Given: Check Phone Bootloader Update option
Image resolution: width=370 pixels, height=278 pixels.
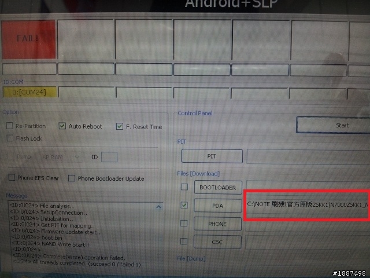Looking at the screenshot, I should click(72, 178).
